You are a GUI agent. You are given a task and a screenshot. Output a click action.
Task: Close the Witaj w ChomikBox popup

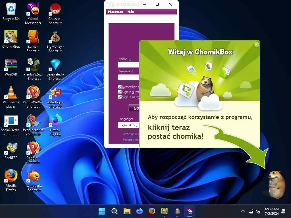(256, 44)
